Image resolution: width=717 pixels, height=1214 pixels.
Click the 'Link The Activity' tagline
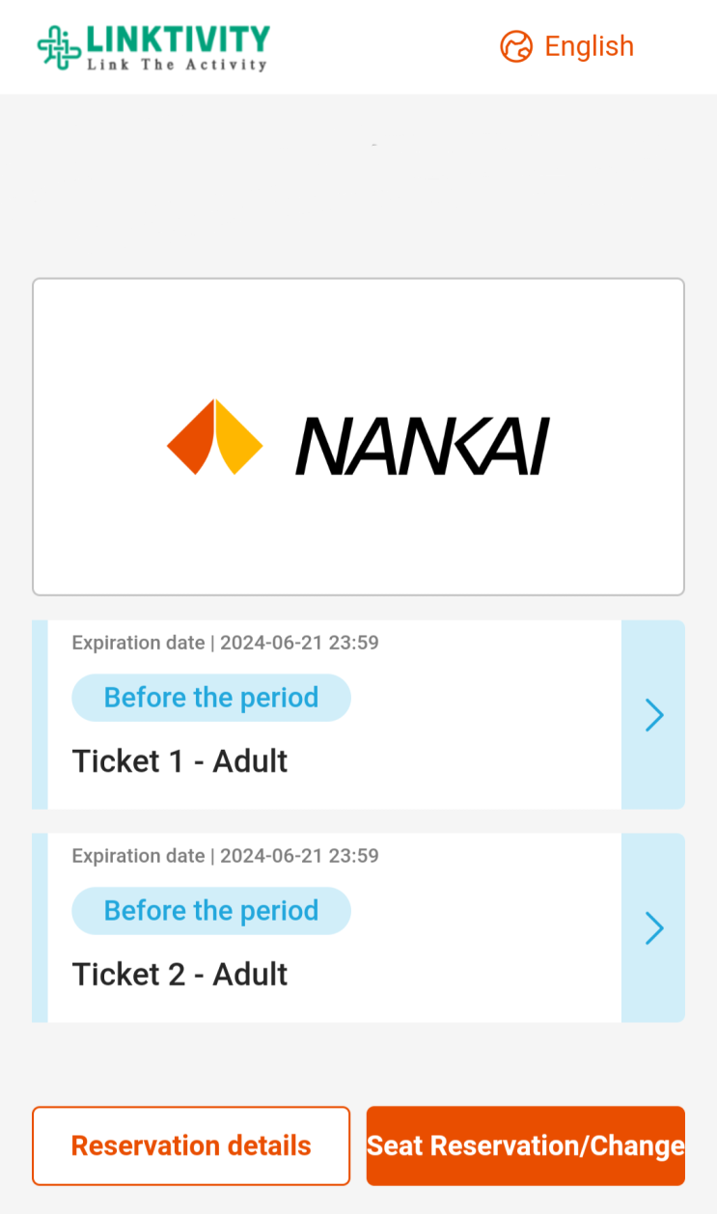click(x=177, y=65)
